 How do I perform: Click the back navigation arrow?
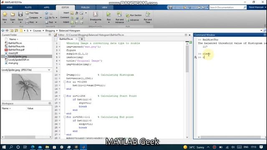click(3, 30)
